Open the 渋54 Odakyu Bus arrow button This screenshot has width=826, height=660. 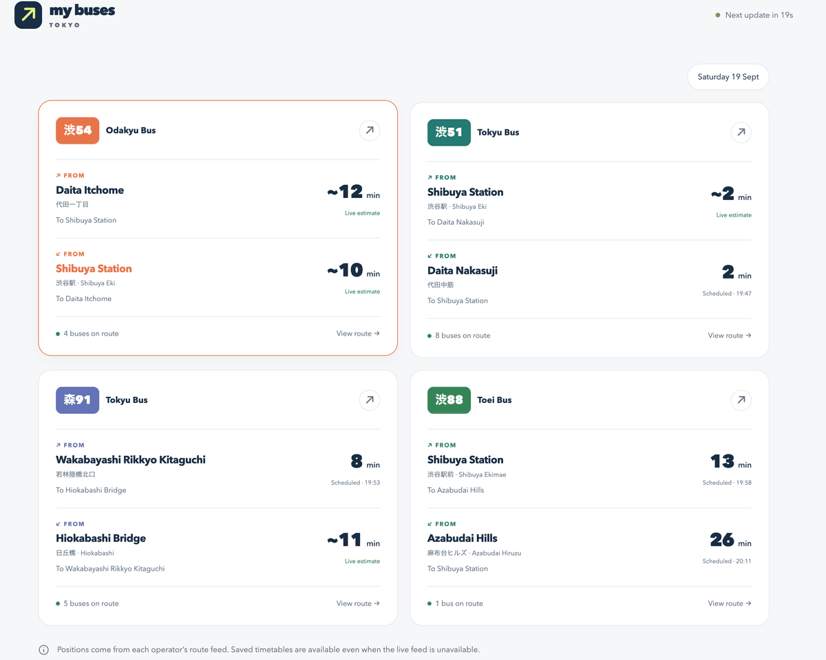(370, 130)
